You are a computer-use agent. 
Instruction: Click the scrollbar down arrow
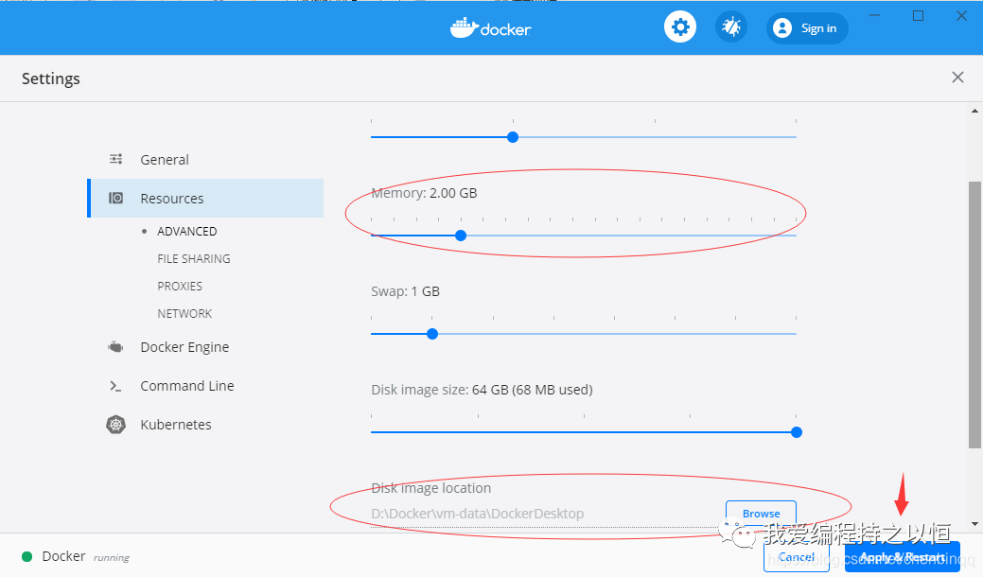[974, 524]
